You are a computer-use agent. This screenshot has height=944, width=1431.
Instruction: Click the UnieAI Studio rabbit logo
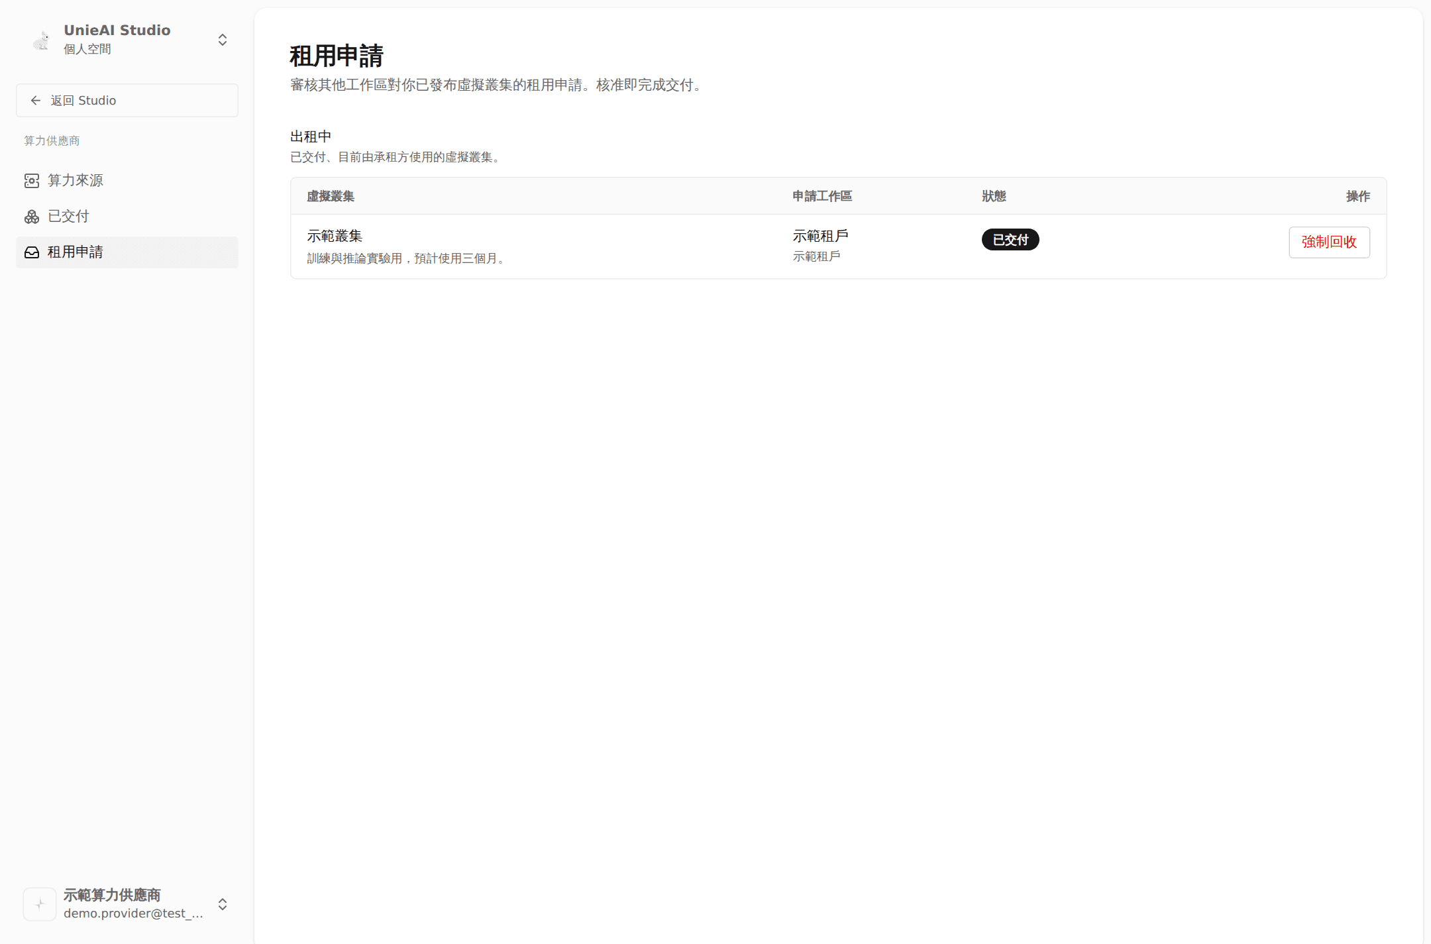[x=40, y=40]
